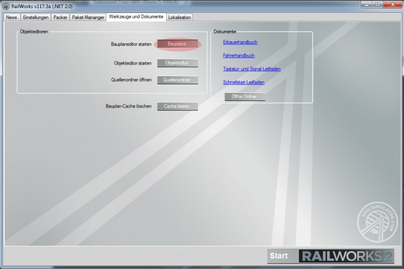Screen dimensions: 404x269
Task: Switch to the Einstellungen tab
Action: [36, 17]
